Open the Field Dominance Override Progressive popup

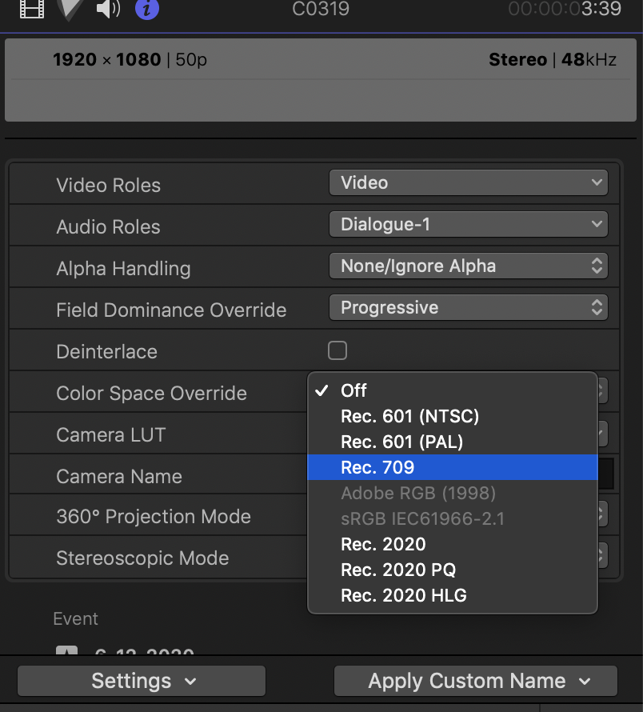(468, 308)
